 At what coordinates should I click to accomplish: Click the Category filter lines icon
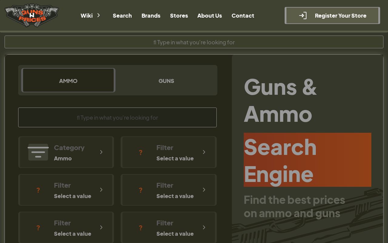(38, 152)
